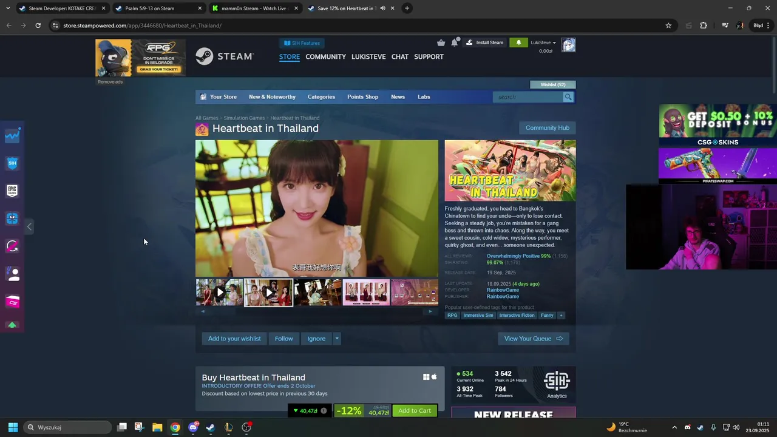Open the Epic Games icon in left sidebar
This screenshot has width=777, height=437.
pos(12,191)
